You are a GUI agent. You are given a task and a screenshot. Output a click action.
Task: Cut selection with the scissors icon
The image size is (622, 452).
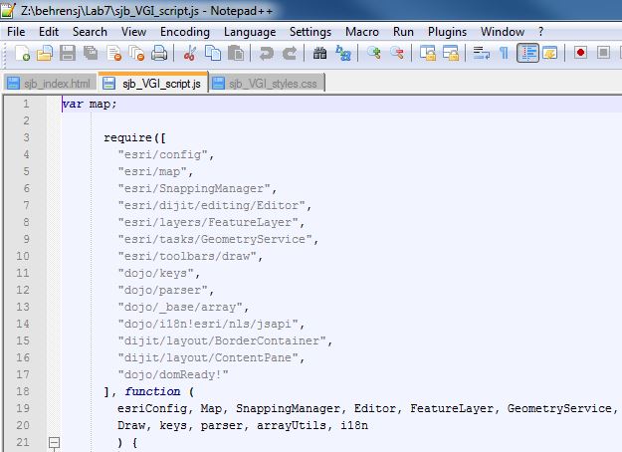(190, 53)
